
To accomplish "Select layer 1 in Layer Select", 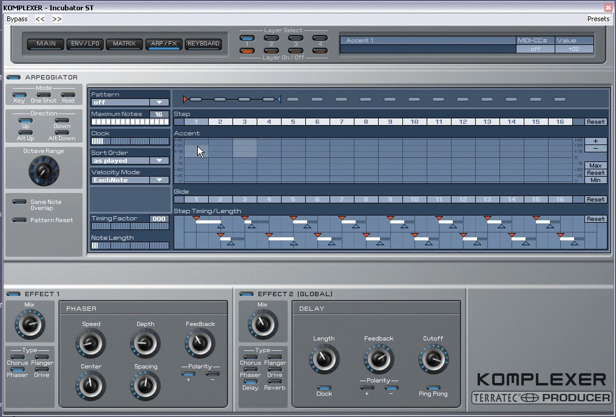I will pyautogui.click(x=247, y=38).
